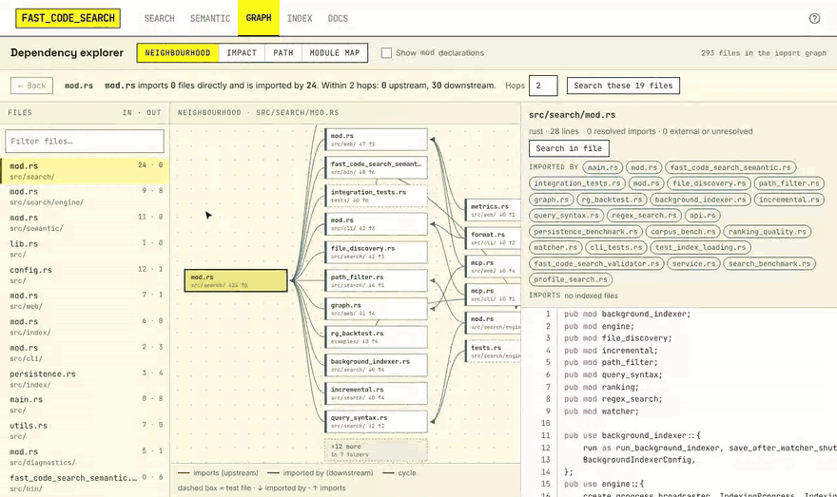
Task: Select mod.rs src/search/ in file list
Action: tap(85, 171)
